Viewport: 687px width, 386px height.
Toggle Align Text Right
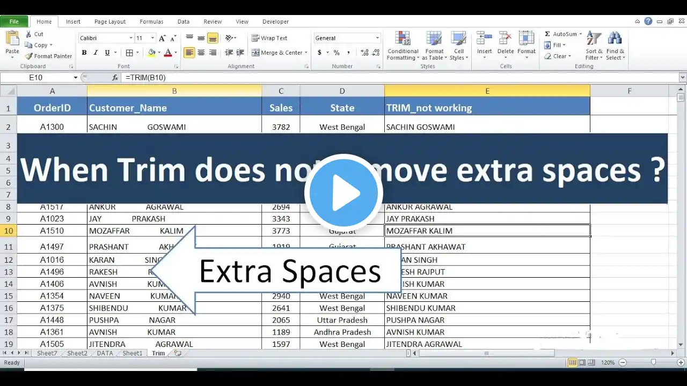pos(213,53)
